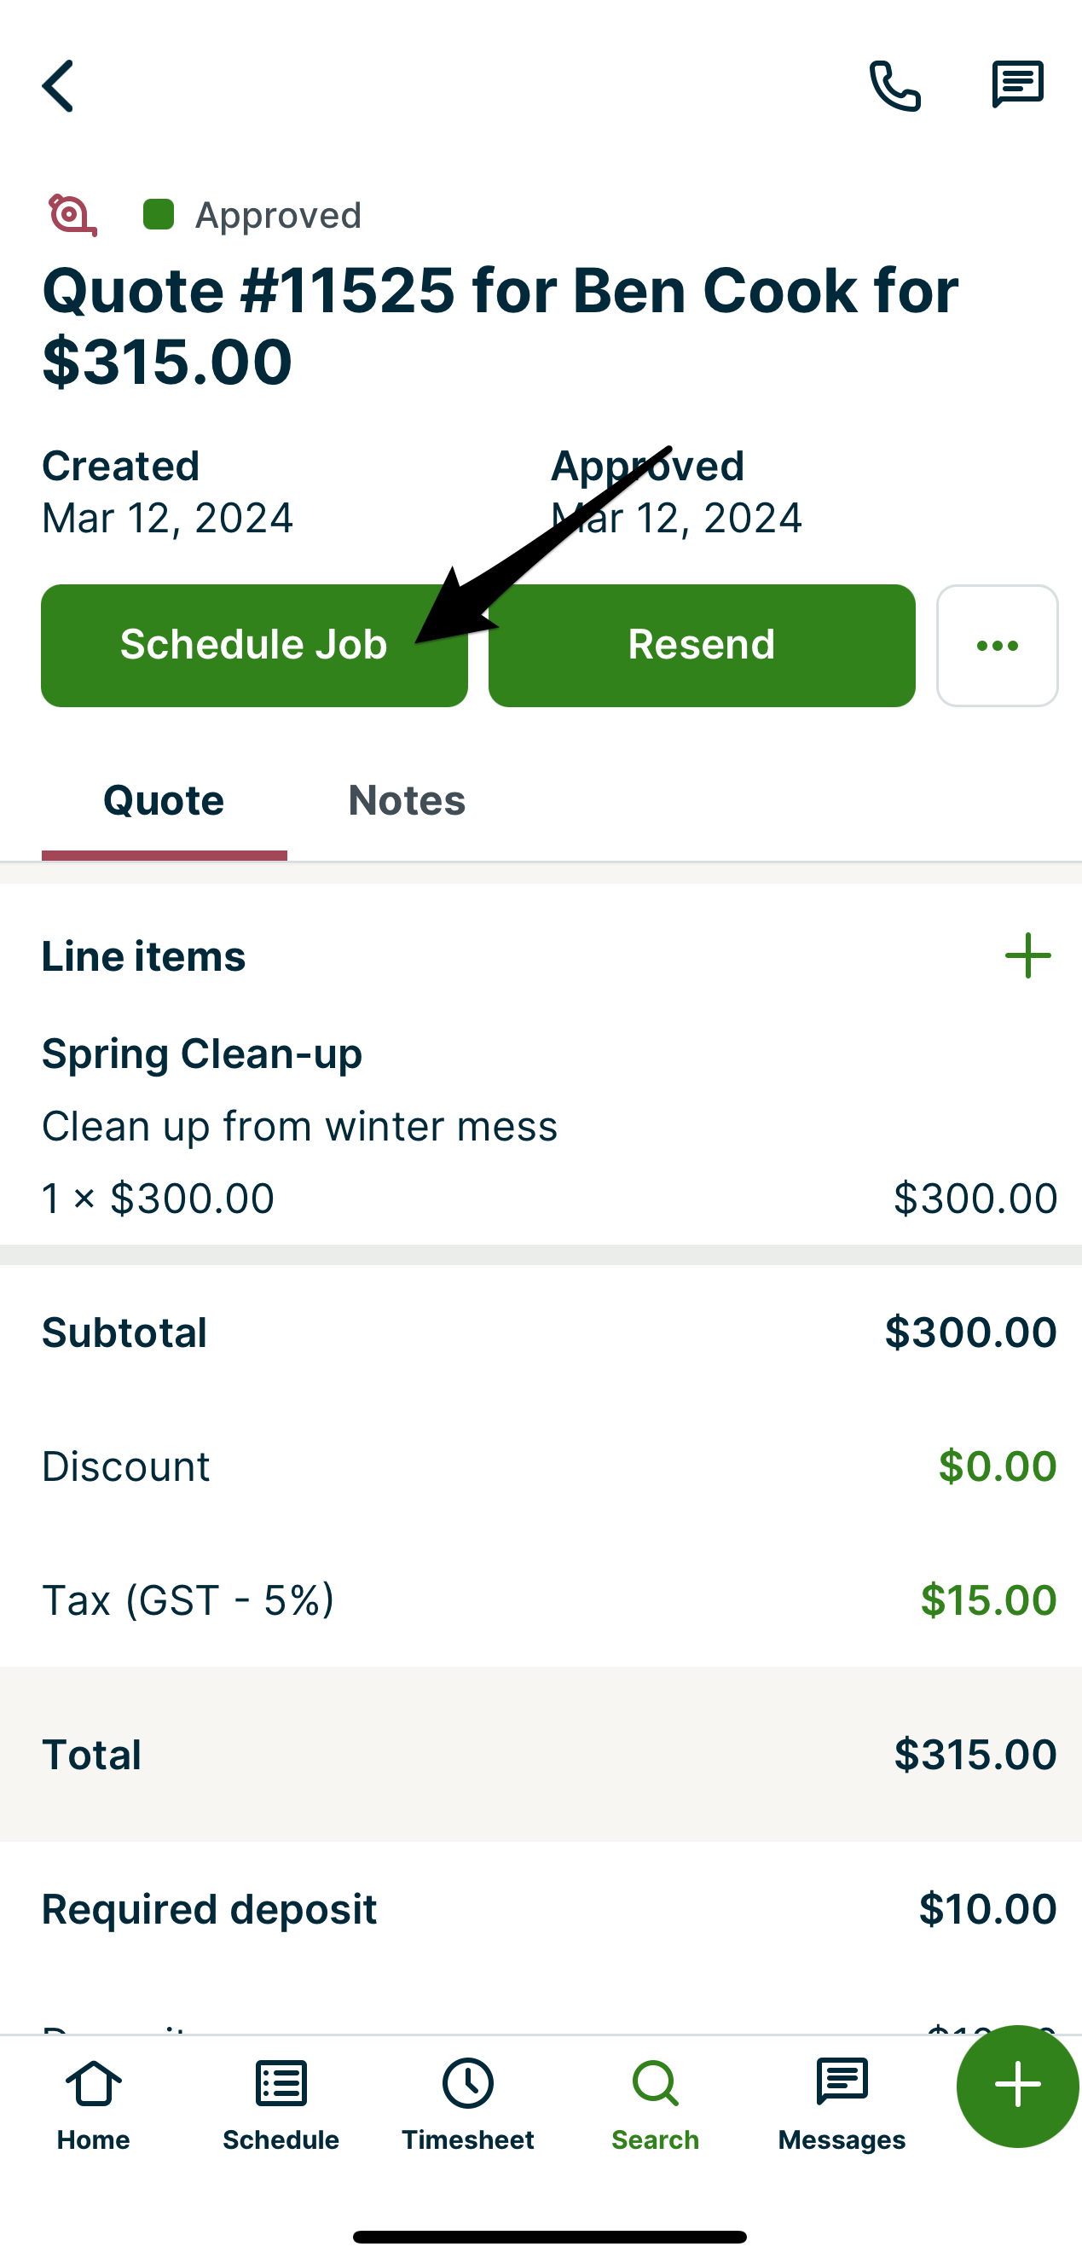Add a line item with plus icon
The width and height of the screenshot is (1082, 2264).
[1027, 956]
